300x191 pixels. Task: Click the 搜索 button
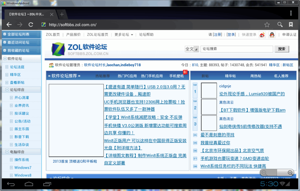[x=282, y=49]
